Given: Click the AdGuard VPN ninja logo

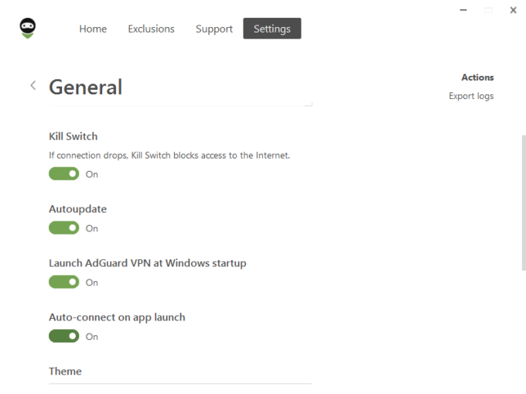Looking at the screenshot, I should (x=28, y=29).
